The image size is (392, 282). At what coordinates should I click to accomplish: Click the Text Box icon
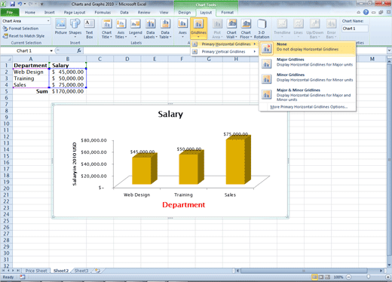(89, 27)
